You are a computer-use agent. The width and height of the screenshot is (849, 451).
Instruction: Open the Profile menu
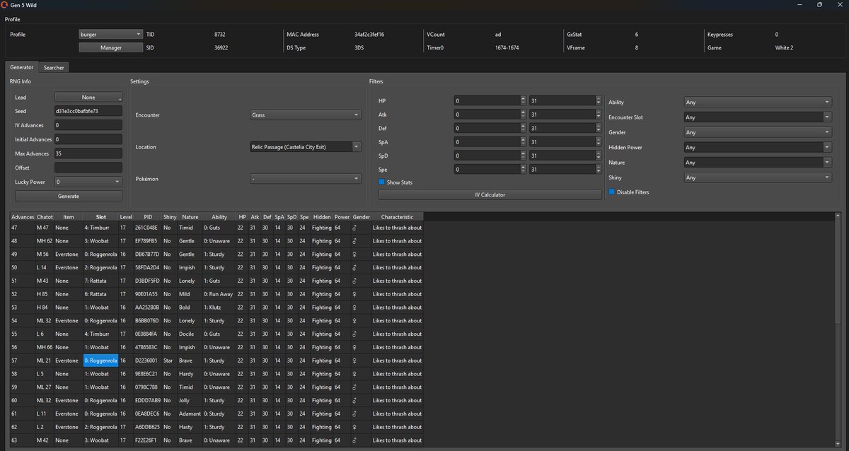point(13,19)
